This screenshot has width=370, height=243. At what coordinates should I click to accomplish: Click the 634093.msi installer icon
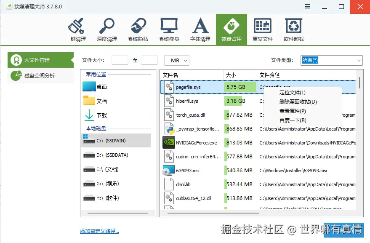[x=168, y=170]
